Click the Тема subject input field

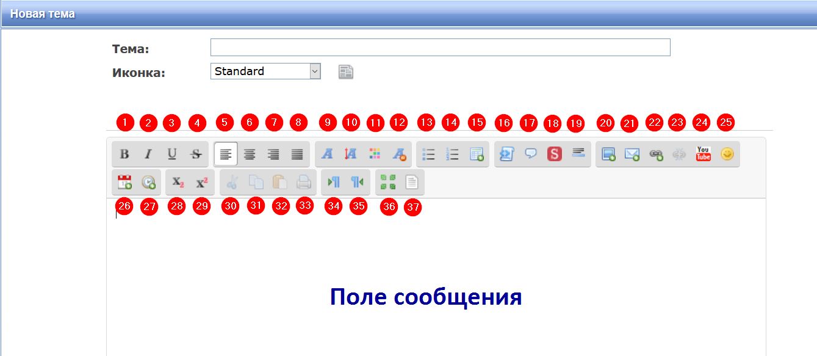point(440,48)
